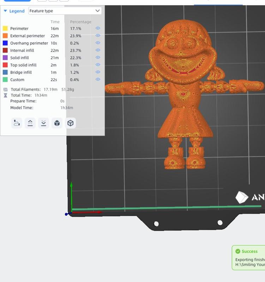
Task: Click the 16m Perimeter time value
Action: click(55, 29)
